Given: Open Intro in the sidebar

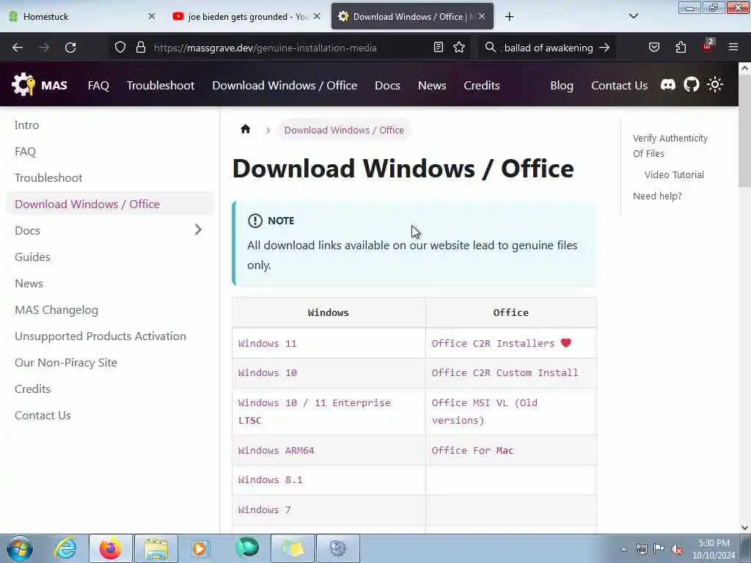Looking at the screenshot, I should 27,125.
